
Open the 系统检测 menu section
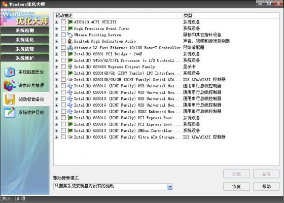coord(25,30)
